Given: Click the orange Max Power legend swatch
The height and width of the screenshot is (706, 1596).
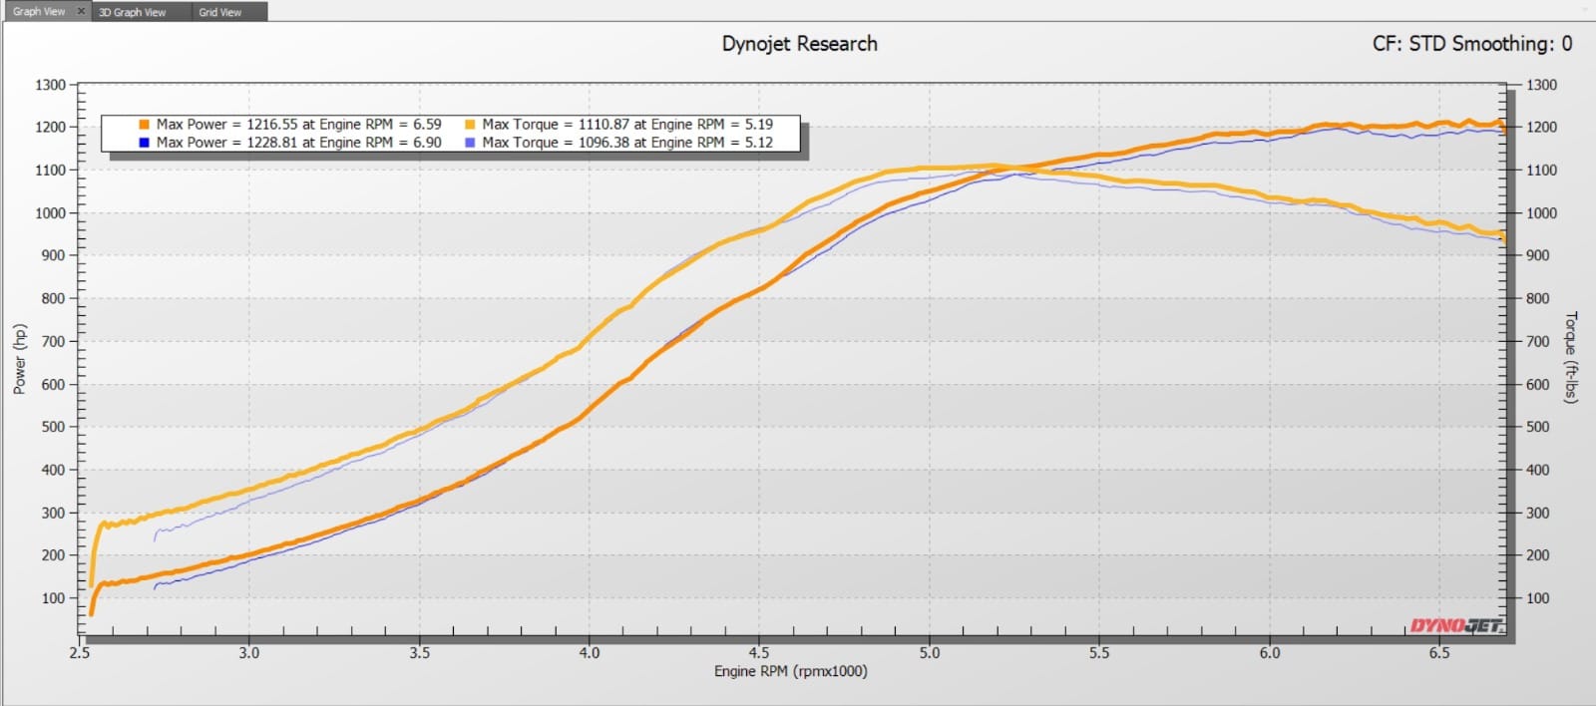Looking at the screenshot, I should [x=145, y=125].
